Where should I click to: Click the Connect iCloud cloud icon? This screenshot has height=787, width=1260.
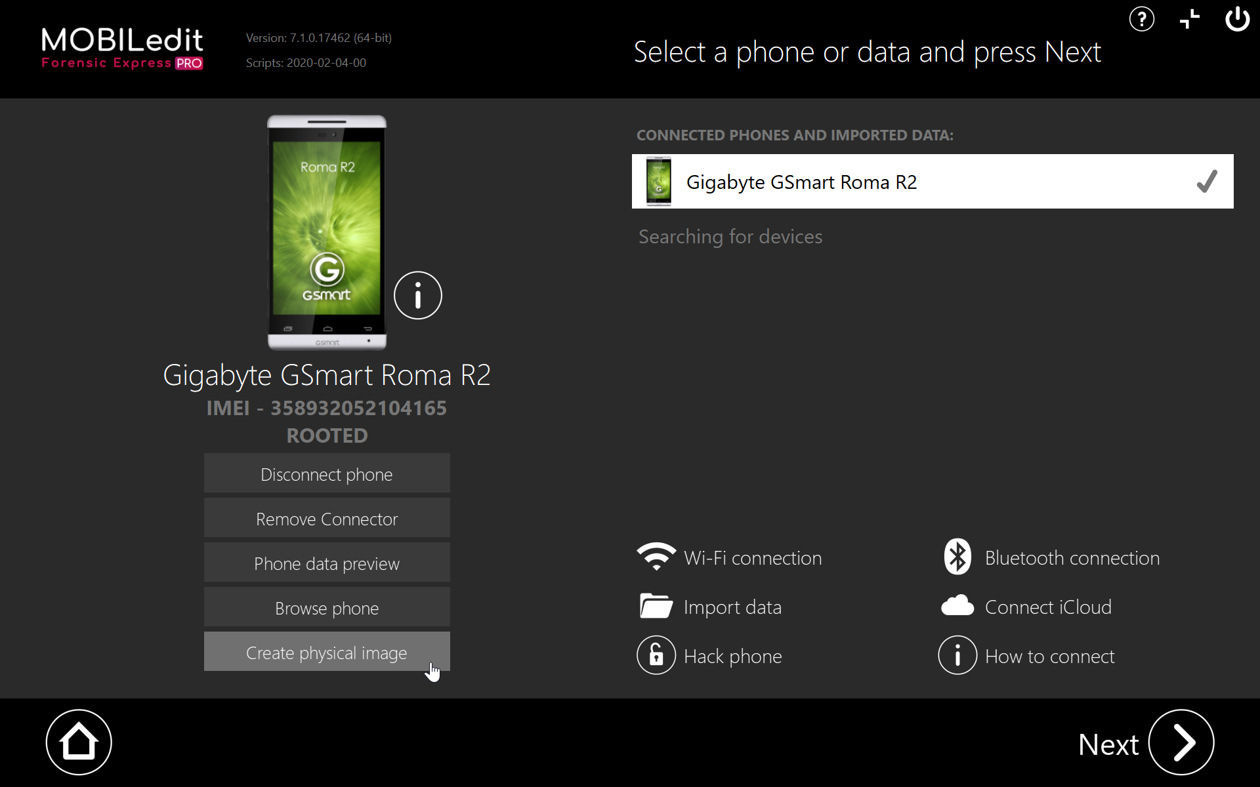(x=957, y=606)
